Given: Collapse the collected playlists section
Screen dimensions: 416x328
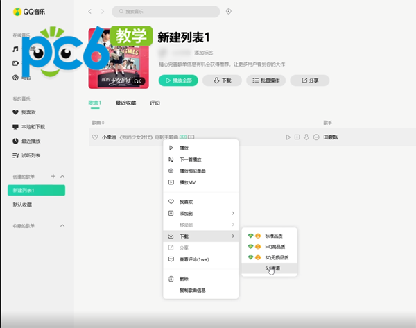Looking at the screenshot, I should [x=62, y=226].
